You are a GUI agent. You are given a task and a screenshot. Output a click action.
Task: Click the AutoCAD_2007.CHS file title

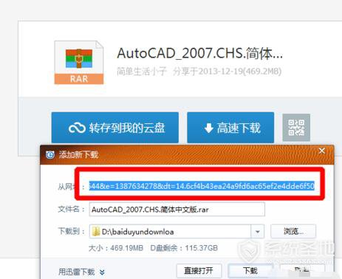[199, 53]
